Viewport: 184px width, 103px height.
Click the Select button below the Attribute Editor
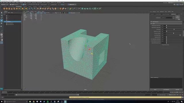click(155, 90)
